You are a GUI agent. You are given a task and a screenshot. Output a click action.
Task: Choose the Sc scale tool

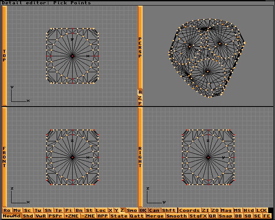(x=27, y=210)
